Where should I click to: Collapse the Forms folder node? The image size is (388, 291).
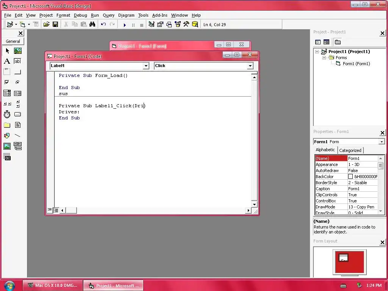click(324, 58)
